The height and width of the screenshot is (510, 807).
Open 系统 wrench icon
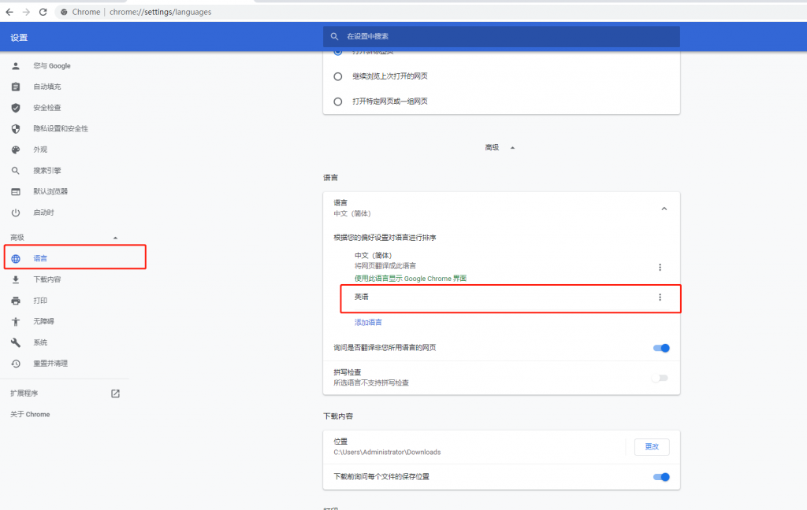coord(16,342)
